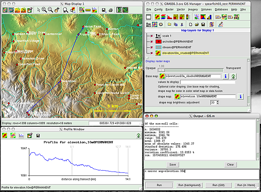The height and width of the screenshot is (192, 261).
Task: Toggle visibility of scale 1 layer
Action: 151,36
